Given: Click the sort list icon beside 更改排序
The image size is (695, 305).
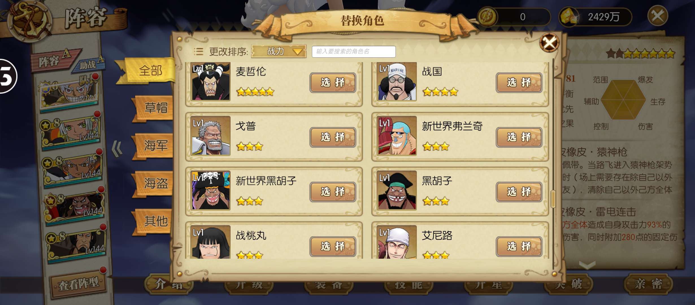Looking at the screenshot, I should 198,51.
